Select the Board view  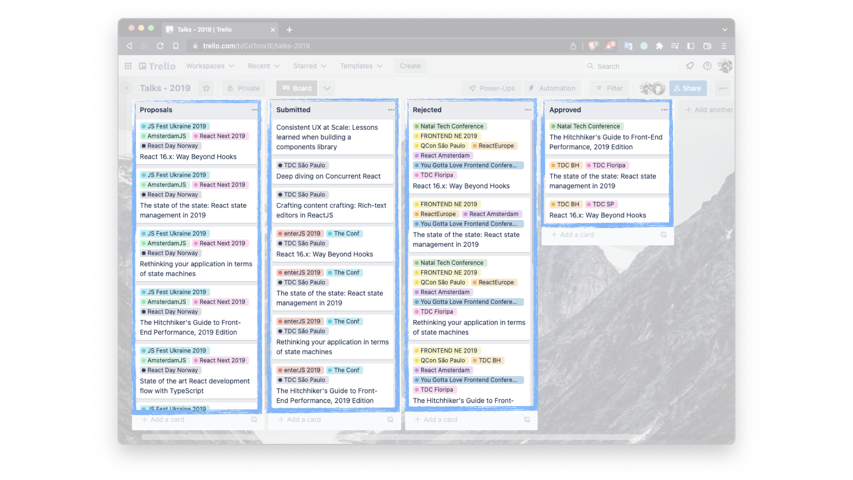(297, 88)
